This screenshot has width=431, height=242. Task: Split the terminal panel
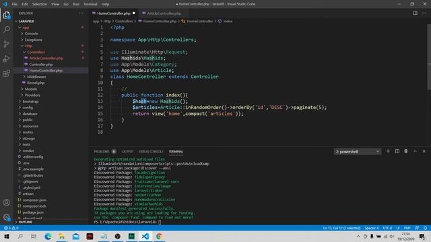coord(397,151)
